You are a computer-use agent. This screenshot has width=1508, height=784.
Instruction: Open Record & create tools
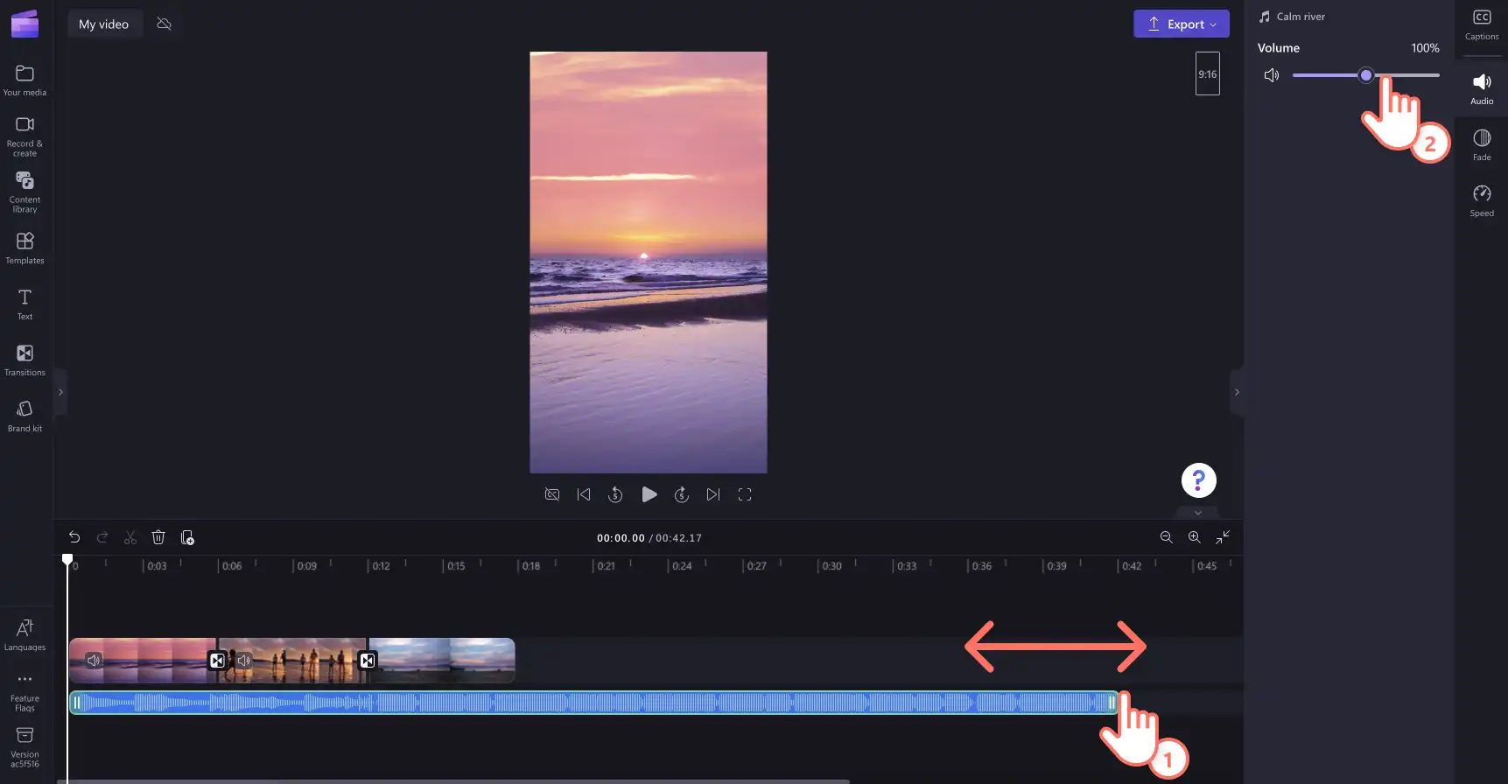25,136
